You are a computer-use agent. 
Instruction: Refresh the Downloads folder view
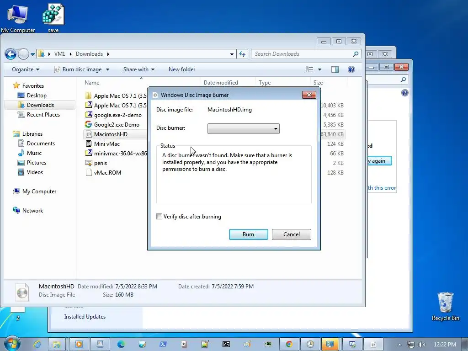pyautogui.click(x=242, y=54)
